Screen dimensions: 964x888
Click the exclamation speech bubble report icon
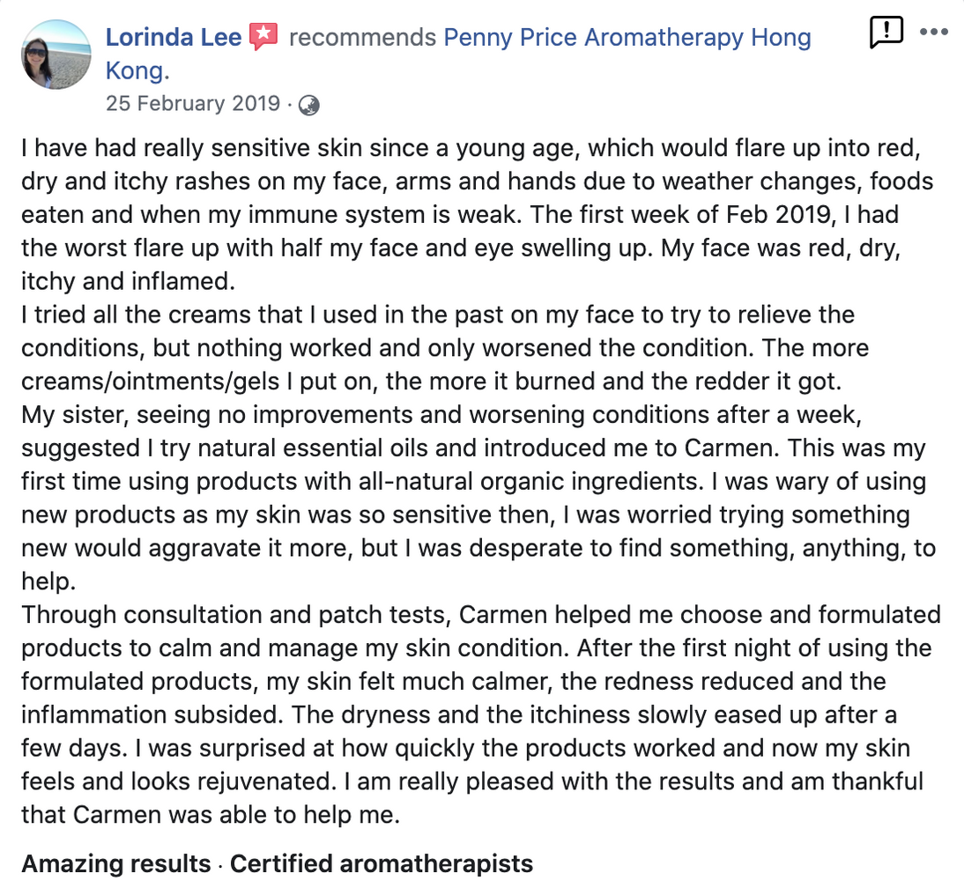[x=886, y=32]
